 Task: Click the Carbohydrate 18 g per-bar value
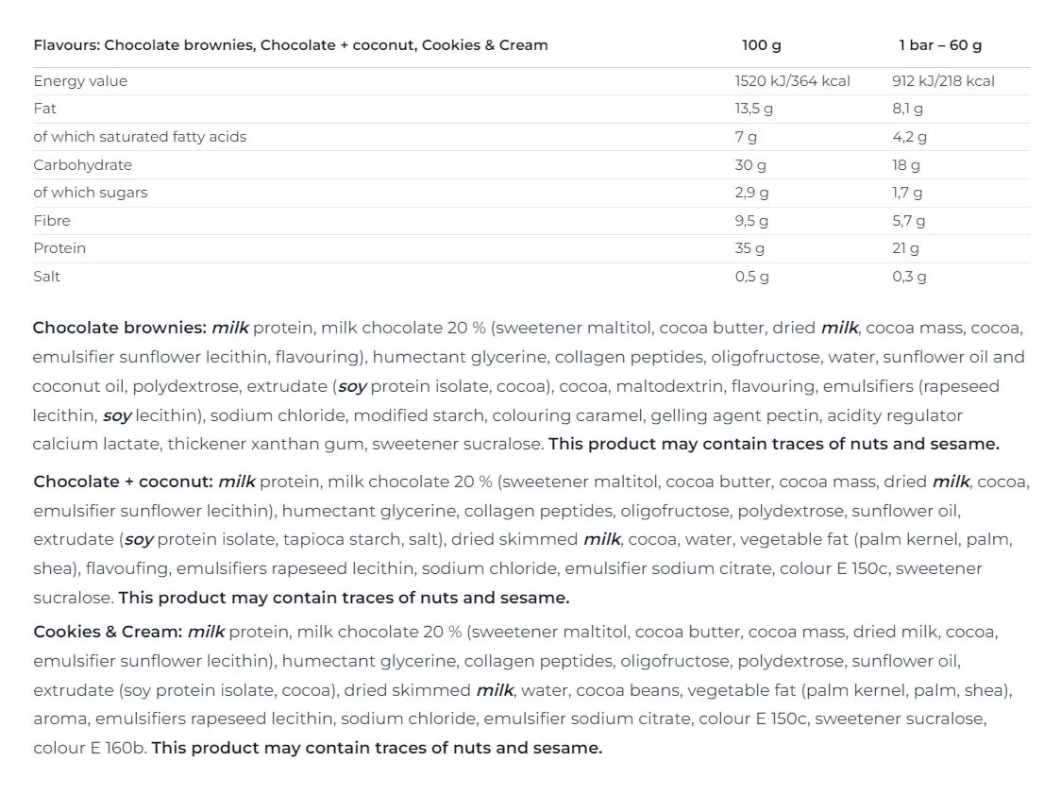(x=906, y=165)
